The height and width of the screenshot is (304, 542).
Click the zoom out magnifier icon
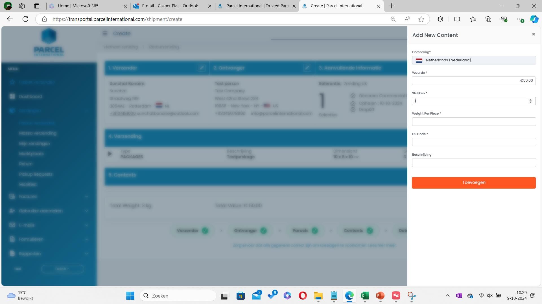[393, 19]
